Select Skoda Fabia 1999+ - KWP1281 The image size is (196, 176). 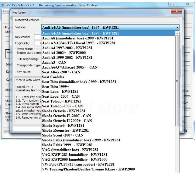click(x=108, y=145)
